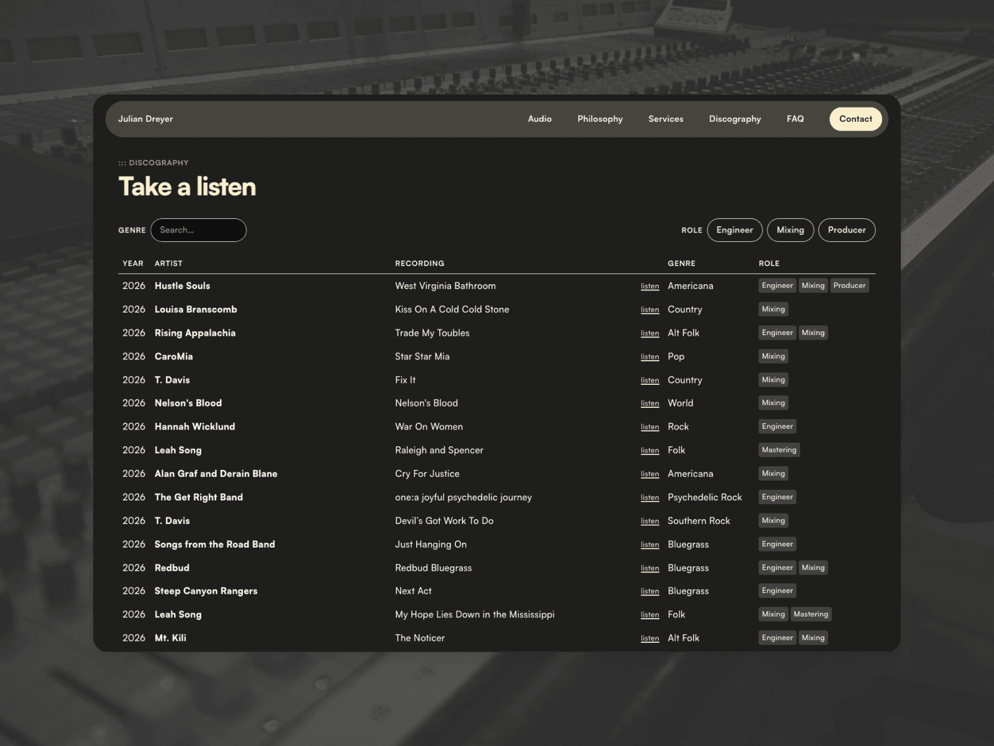Screen dimensions: 994x746
Task: Click artist Louisa Branscomb
Action: 196,310
